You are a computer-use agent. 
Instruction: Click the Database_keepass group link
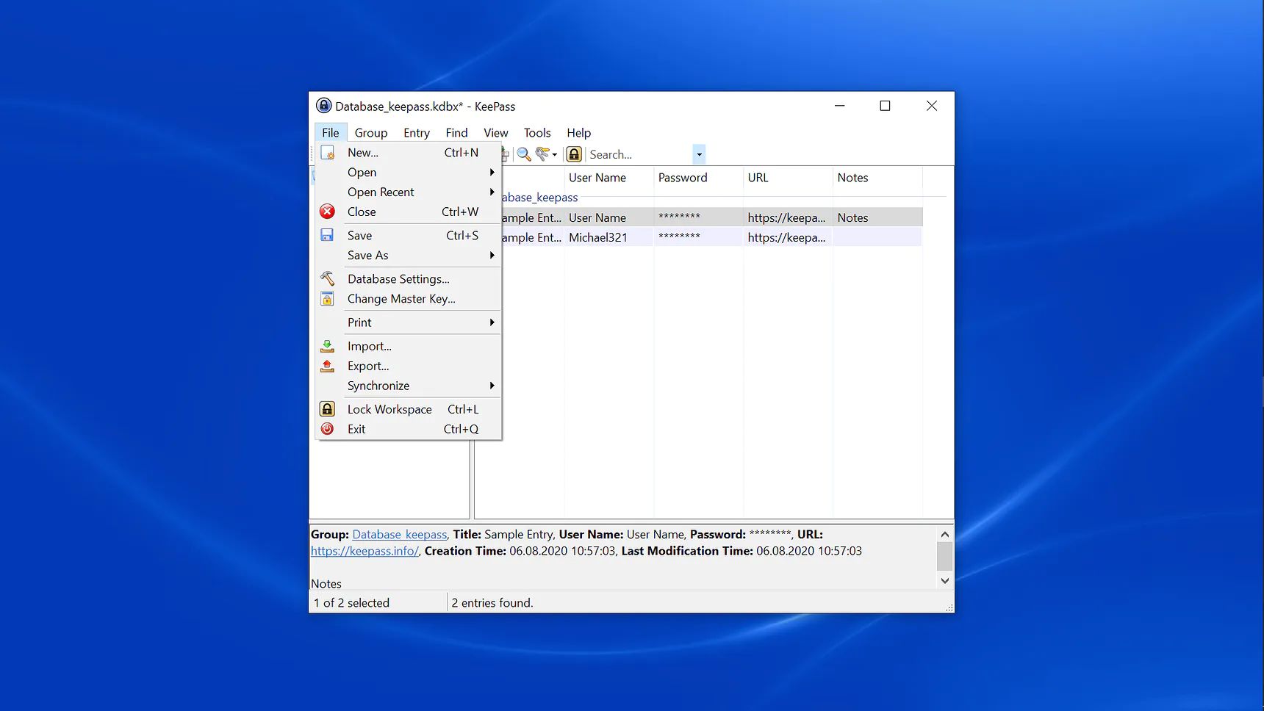(x=400, y=534)
